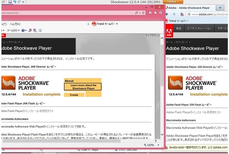Screen dimensions: 229x154
Task: Click the NoScript icon in Firefox notification bar
Action: pos(167,148)
